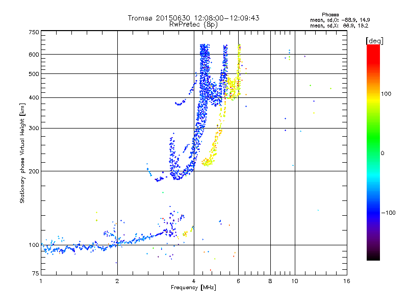The height and width of the screenshot is (306, 408).
Task: Click the y-axis tick label '500'
Action: point(34,74)
